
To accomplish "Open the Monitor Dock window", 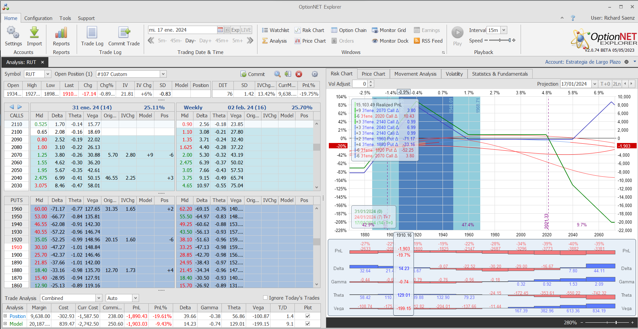I will pyautogui.click(x=390, y=41).
